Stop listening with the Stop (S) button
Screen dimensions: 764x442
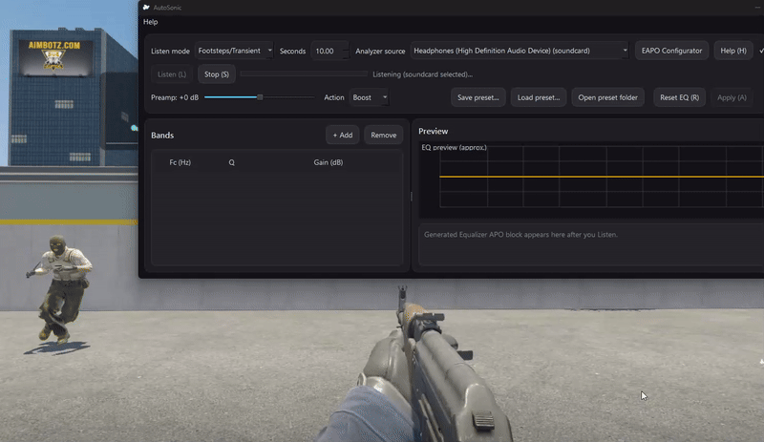(x=216, y=74)
